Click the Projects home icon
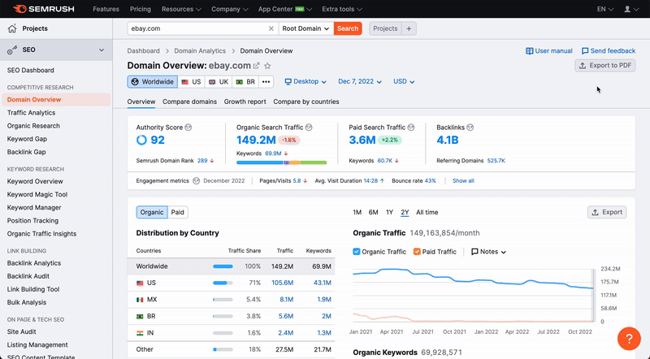The image size is (650, 359). 12,28
